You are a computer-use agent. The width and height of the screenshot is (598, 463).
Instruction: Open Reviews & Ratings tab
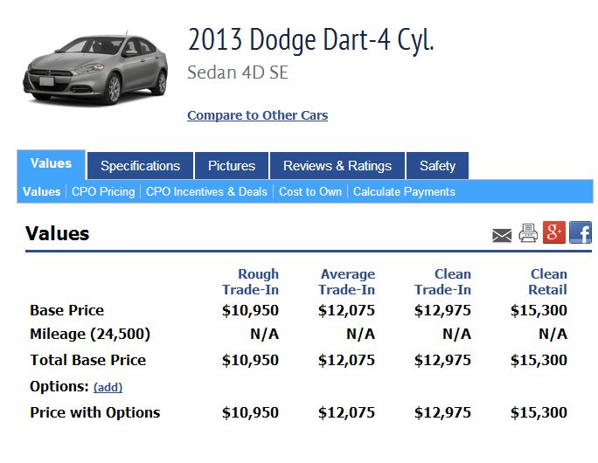coord(337,166)
